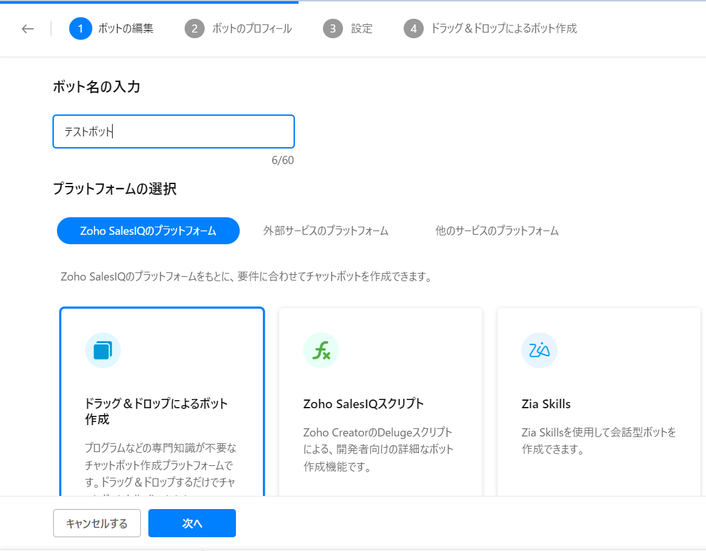Click ボット名の入力 heading
This screenshot has width=706, height=551.
(x=96, y=86)
